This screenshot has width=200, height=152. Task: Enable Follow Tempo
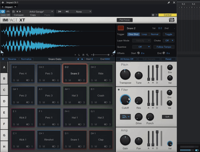click(x=164, y=47)
